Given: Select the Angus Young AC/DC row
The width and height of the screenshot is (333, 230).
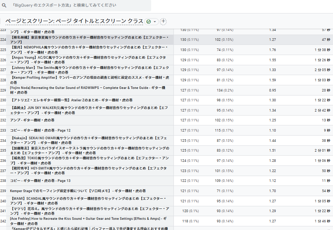Looking at the screenshot, I should (x=89, y=60).
